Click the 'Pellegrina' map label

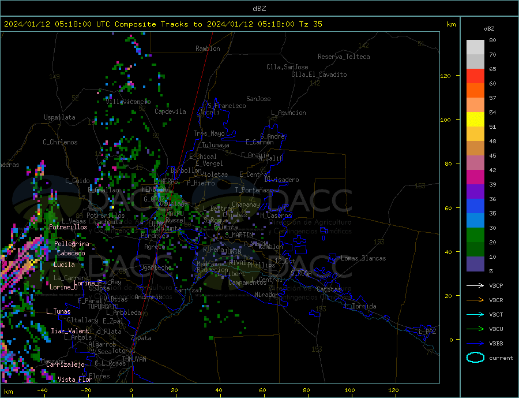72,244
